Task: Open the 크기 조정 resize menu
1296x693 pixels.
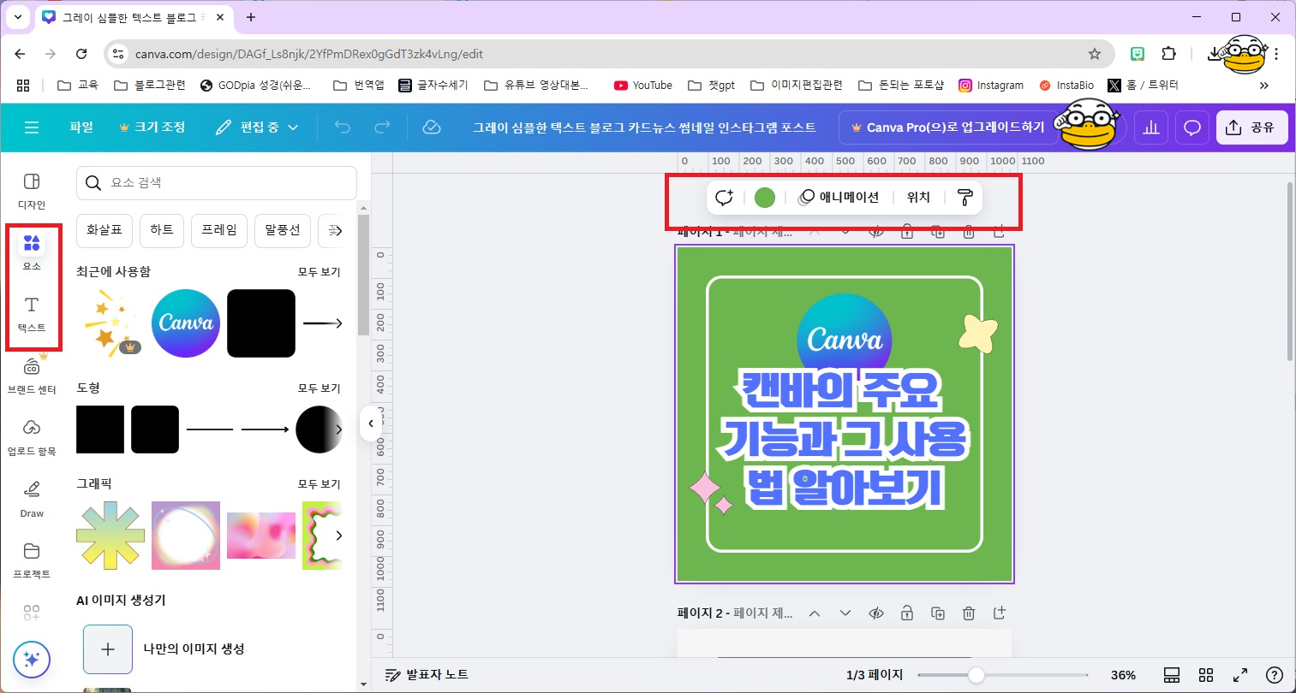Action: coord(152,127)
